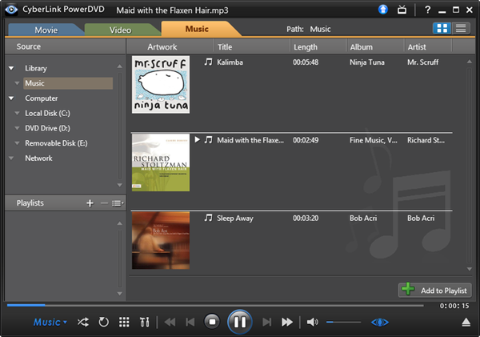Click the Maid with the Flaxe... track title
Viewport: 480px width, 337px height.
[250, 140]
